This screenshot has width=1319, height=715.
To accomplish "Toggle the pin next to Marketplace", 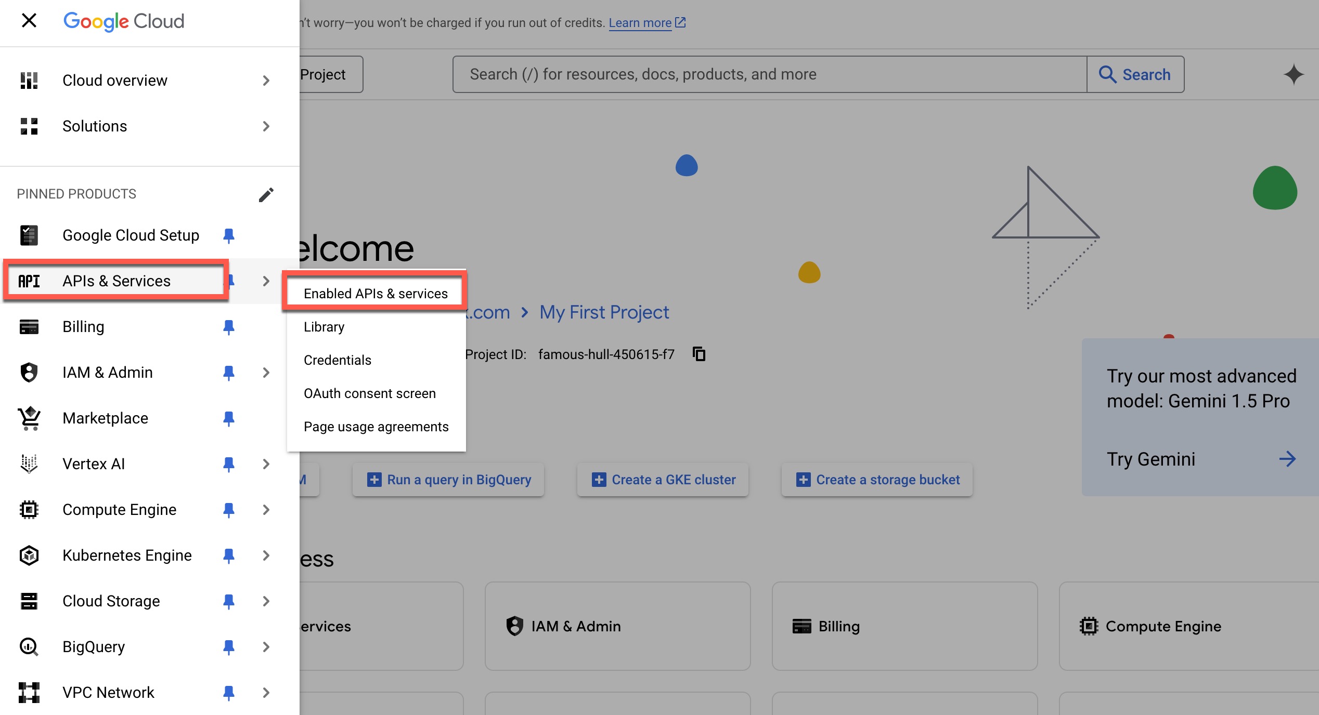I will 228,418.
